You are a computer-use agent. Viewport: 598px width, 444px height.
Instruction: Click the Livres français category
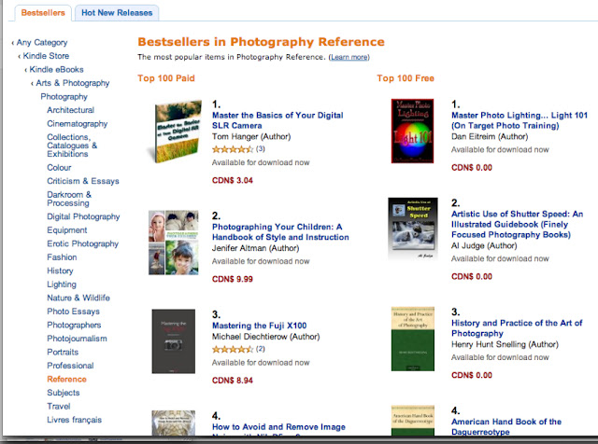74,420
